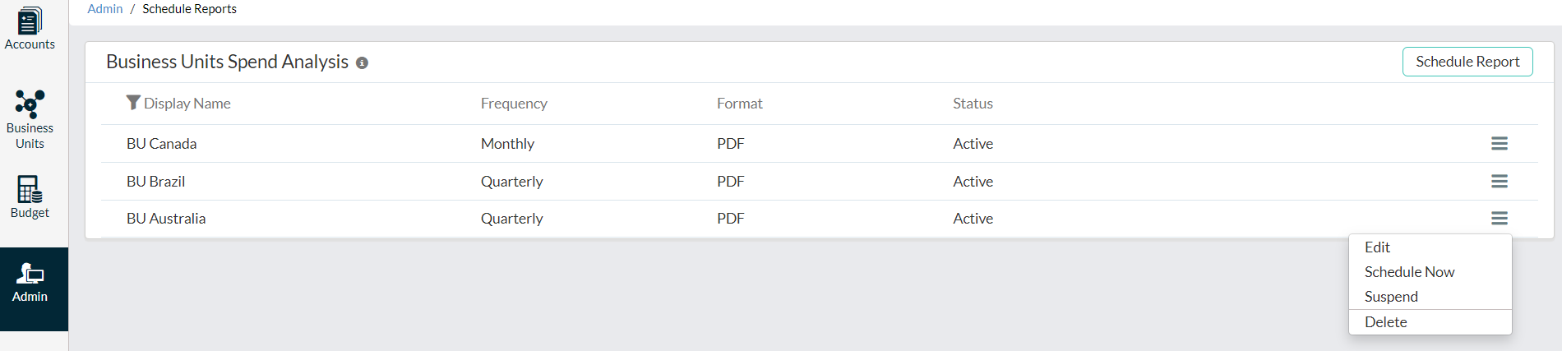Screen dimensions: 1562x351
Task: Click the Frequency column header
Action: point(514,104)
